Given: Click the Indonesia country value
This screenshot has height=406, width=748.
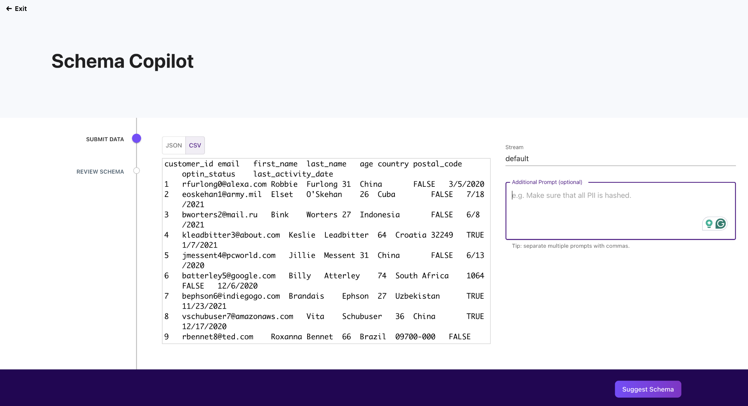Looking at the screenshot, I should (380, 215).
